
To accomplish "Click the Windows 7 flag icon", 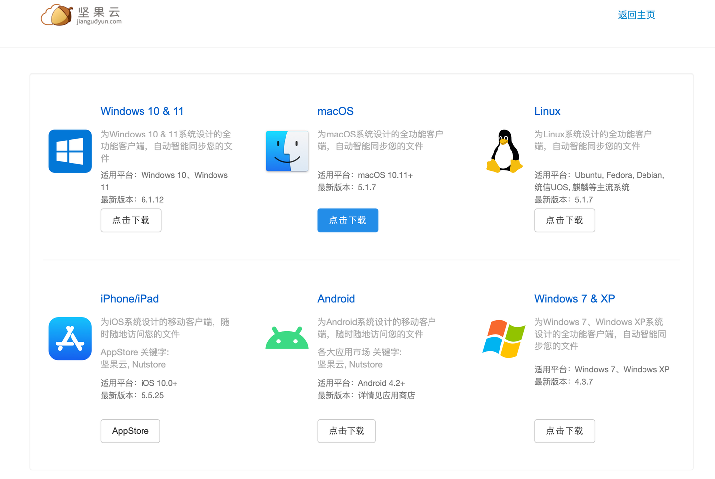I will [x=504, y=339].
